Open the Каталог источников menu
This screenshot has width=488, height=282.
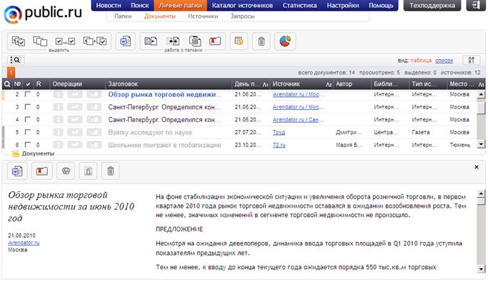click(242, 5)
